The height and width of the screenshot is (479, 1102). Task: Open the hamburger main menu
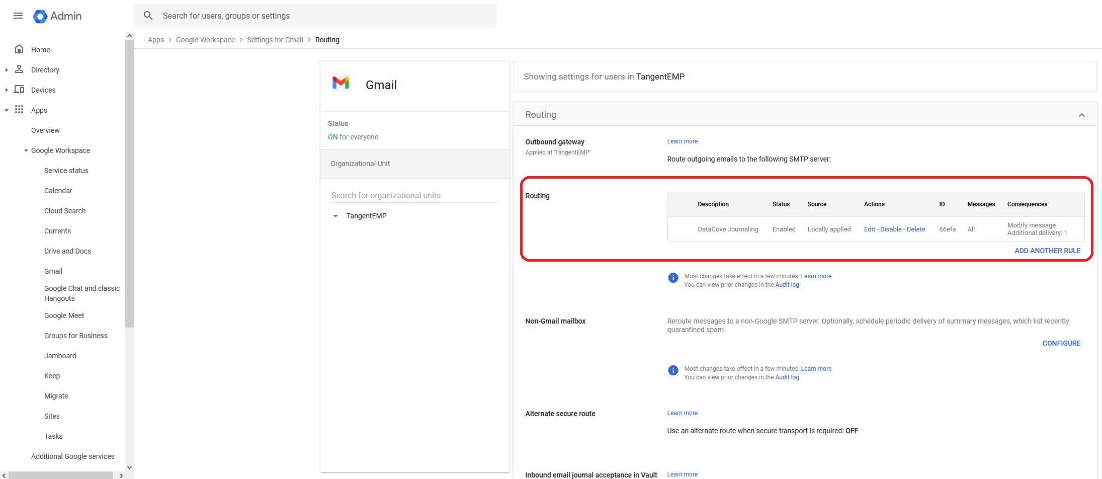18,16
